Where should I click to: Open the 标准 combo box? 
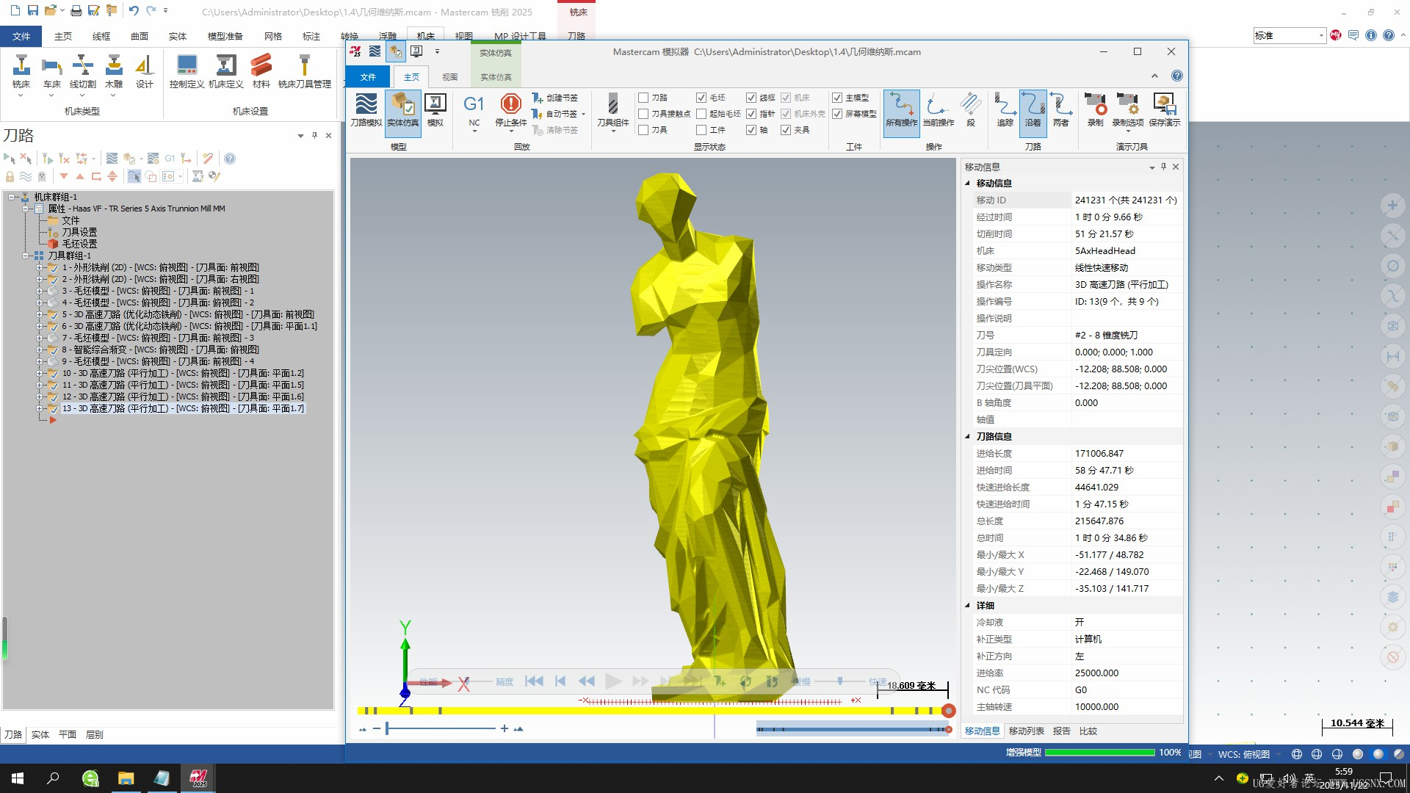click(1320, 35)
